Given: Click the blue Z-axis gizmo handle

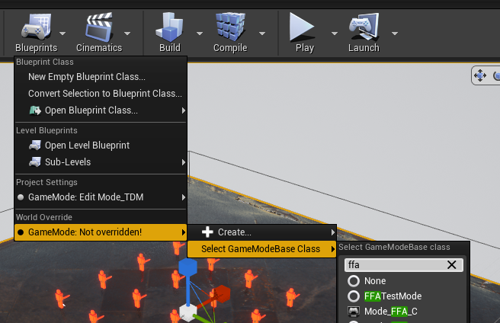Looking at the screenshot, I should 187,269.
